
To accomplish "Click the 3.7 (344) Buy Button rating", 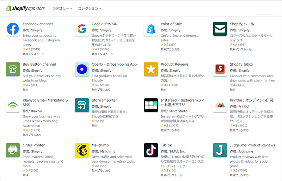I will click(30, 85).
